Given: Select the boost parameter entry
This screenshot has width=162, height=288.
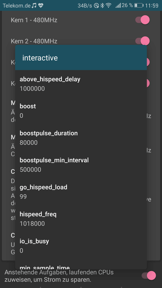Looking at the screenshot, I should coord(81,111).
